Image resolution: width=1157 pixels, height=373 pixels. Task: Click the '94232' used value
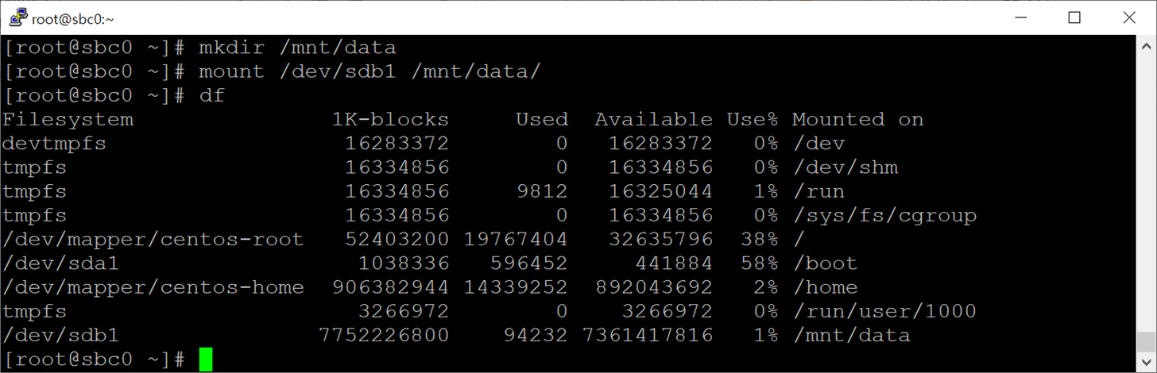[x=536, y=335]
